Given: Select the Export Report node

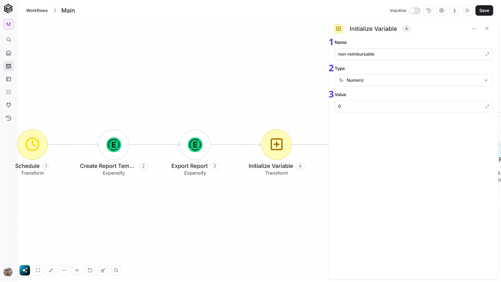Looking at the screenshot, I should (x=195, y=144).
